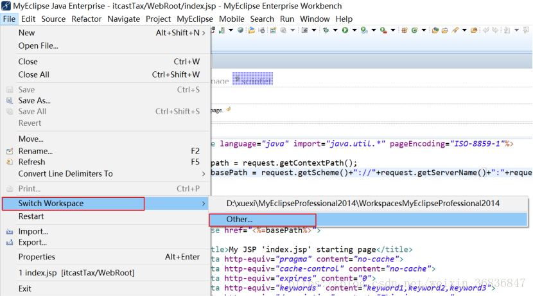The width and height of the screenshot is (533, 296).
Task: Click the rightmost folder icon before navigation arrows
Action: 473,30
